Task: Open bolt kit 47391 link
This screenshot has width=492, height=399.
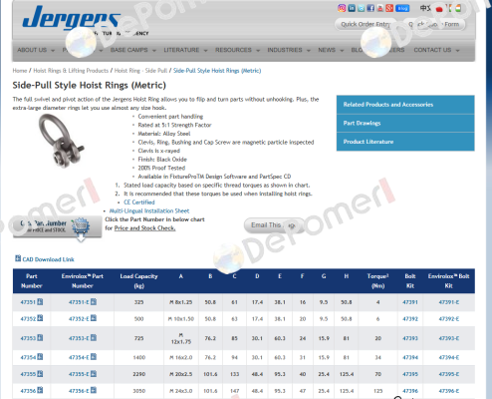Action: click(x=410, y=302)
